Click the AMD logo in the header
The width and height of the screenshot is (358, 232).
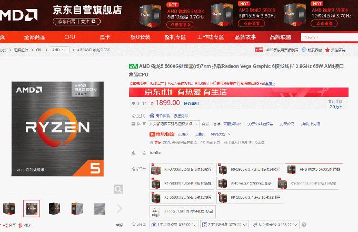click(x=18, y=15)
